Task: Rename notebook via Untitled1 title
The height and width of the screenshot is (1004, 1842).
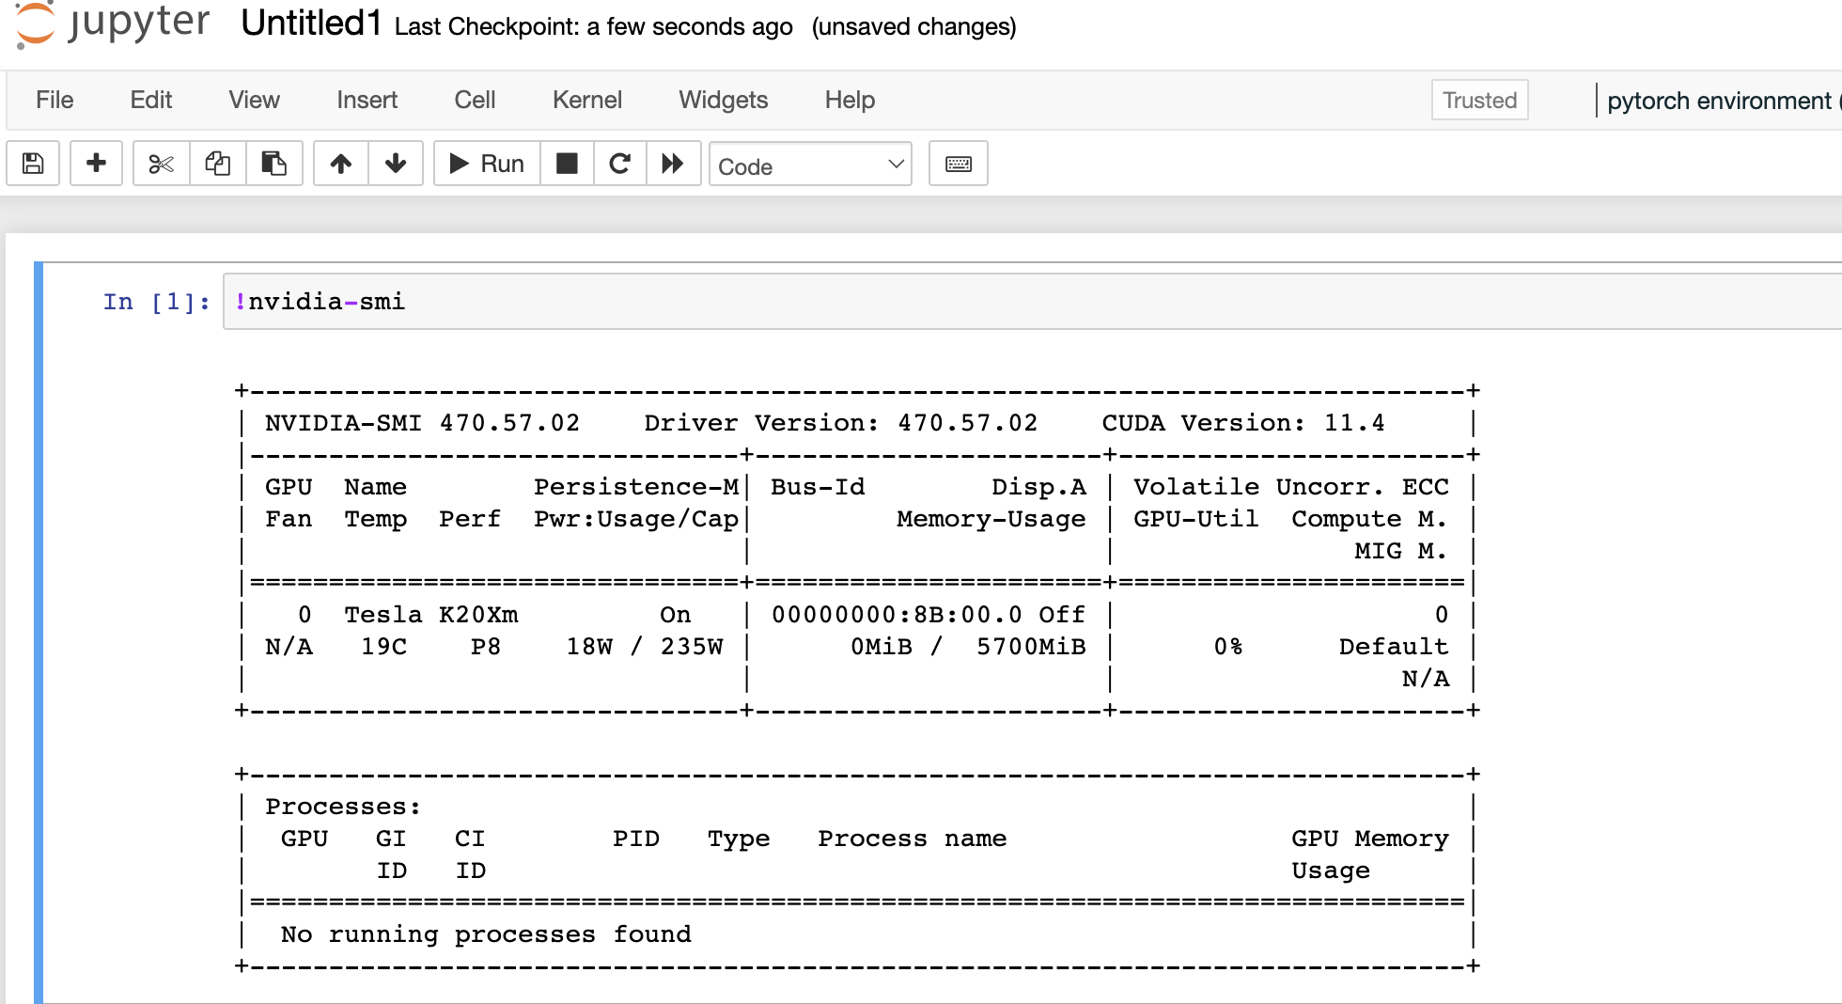Action: [311, 24]
